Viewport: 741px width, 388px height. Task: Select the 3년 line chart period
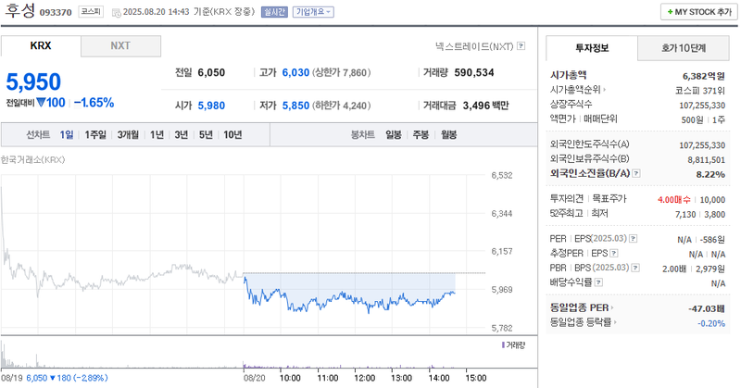tap(181, 134)
